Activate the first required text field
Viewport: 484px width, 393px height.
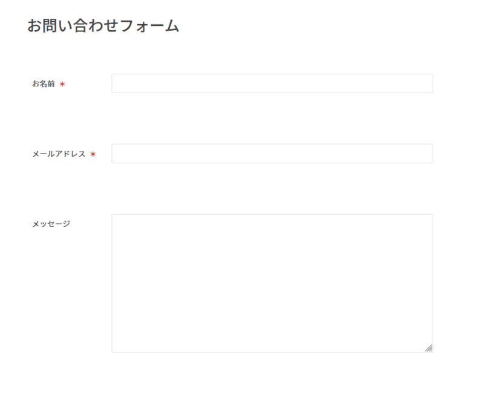[272, 83]
